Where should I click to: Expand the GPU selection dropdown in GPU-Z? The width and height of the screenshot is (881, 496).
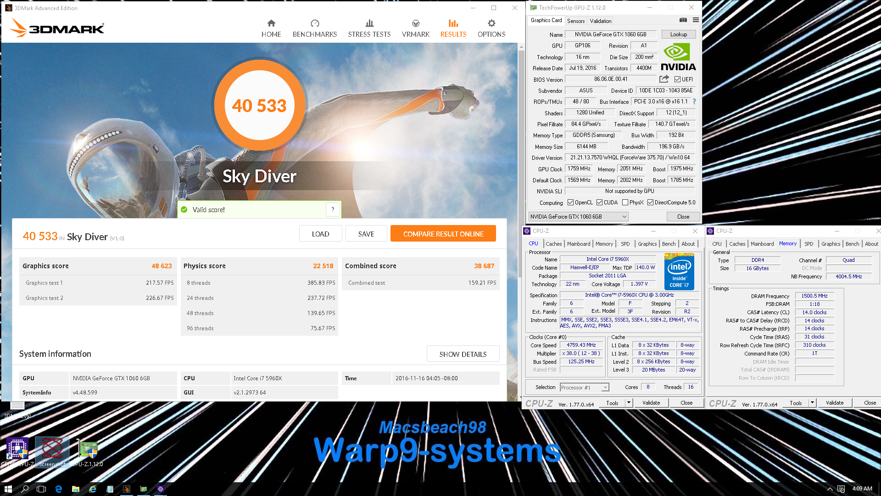point(578,217)
